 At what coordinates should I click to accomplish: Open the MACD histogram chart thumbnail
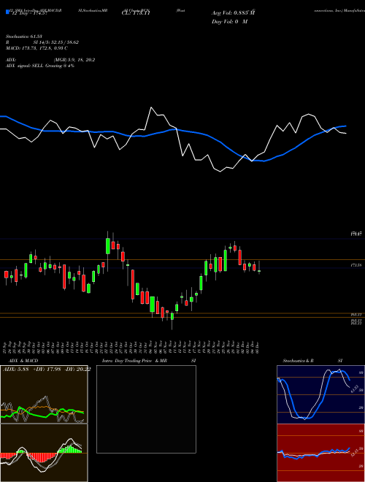44,453
